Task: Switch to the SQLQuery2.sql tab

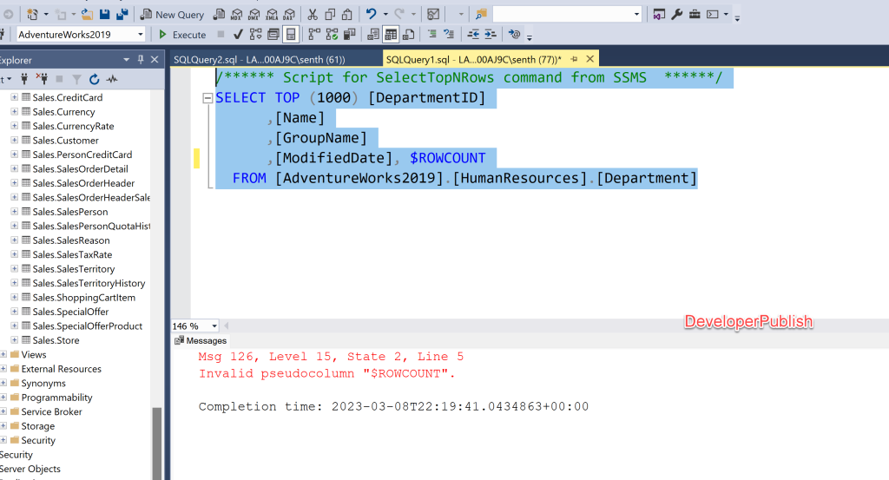Action: 259,59
